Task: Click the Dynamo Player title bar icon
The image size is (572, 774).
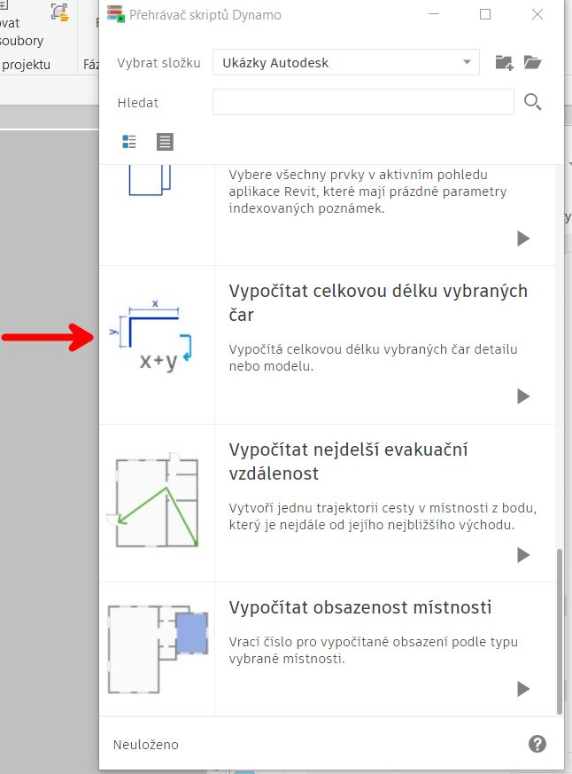Action: [x=116, y=14]
